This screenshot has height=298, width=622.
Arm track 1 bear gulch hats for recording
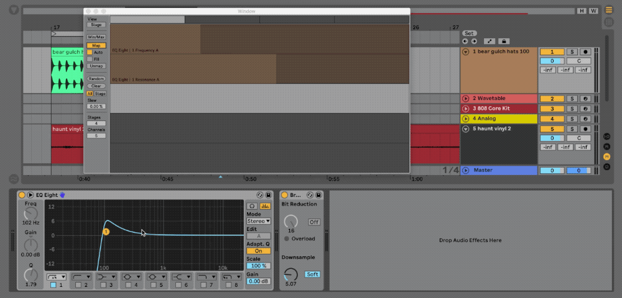585,52
